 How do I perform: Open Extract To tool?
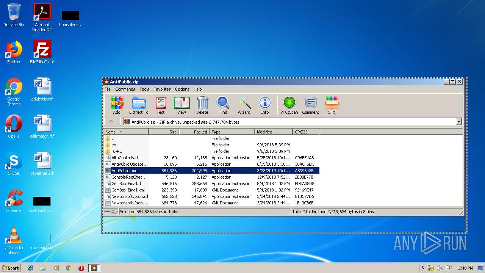click(139, 105)
